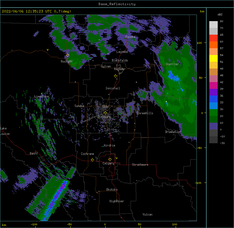The height and width of the screenshot is (228, 234).
Task: Click the yellow diamond marker beside RockyMH
Action: pos(68,55)
